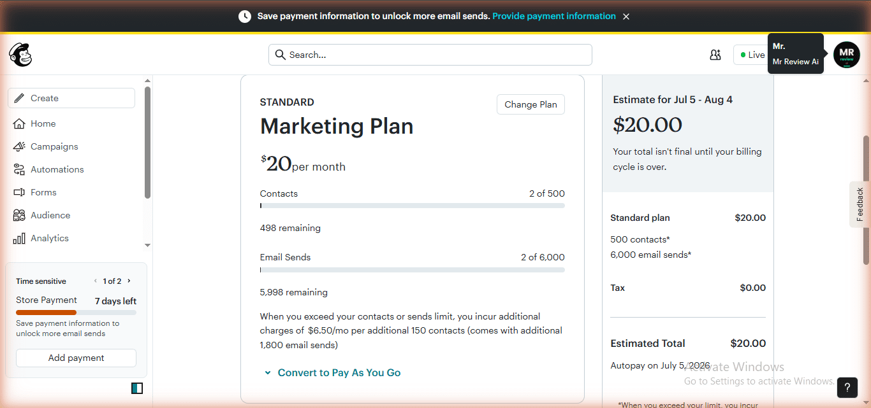Click the '5,998 remaining' text
Viewport: 871px width, 408px height.
294,292
